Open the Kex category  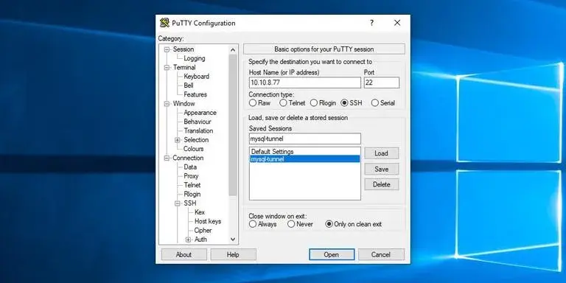pyautogui.click(x=200, y=212)
